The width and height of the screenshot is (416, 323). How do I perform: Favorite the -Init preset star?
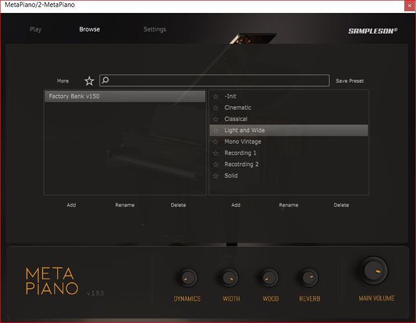[x=215, y=96]
